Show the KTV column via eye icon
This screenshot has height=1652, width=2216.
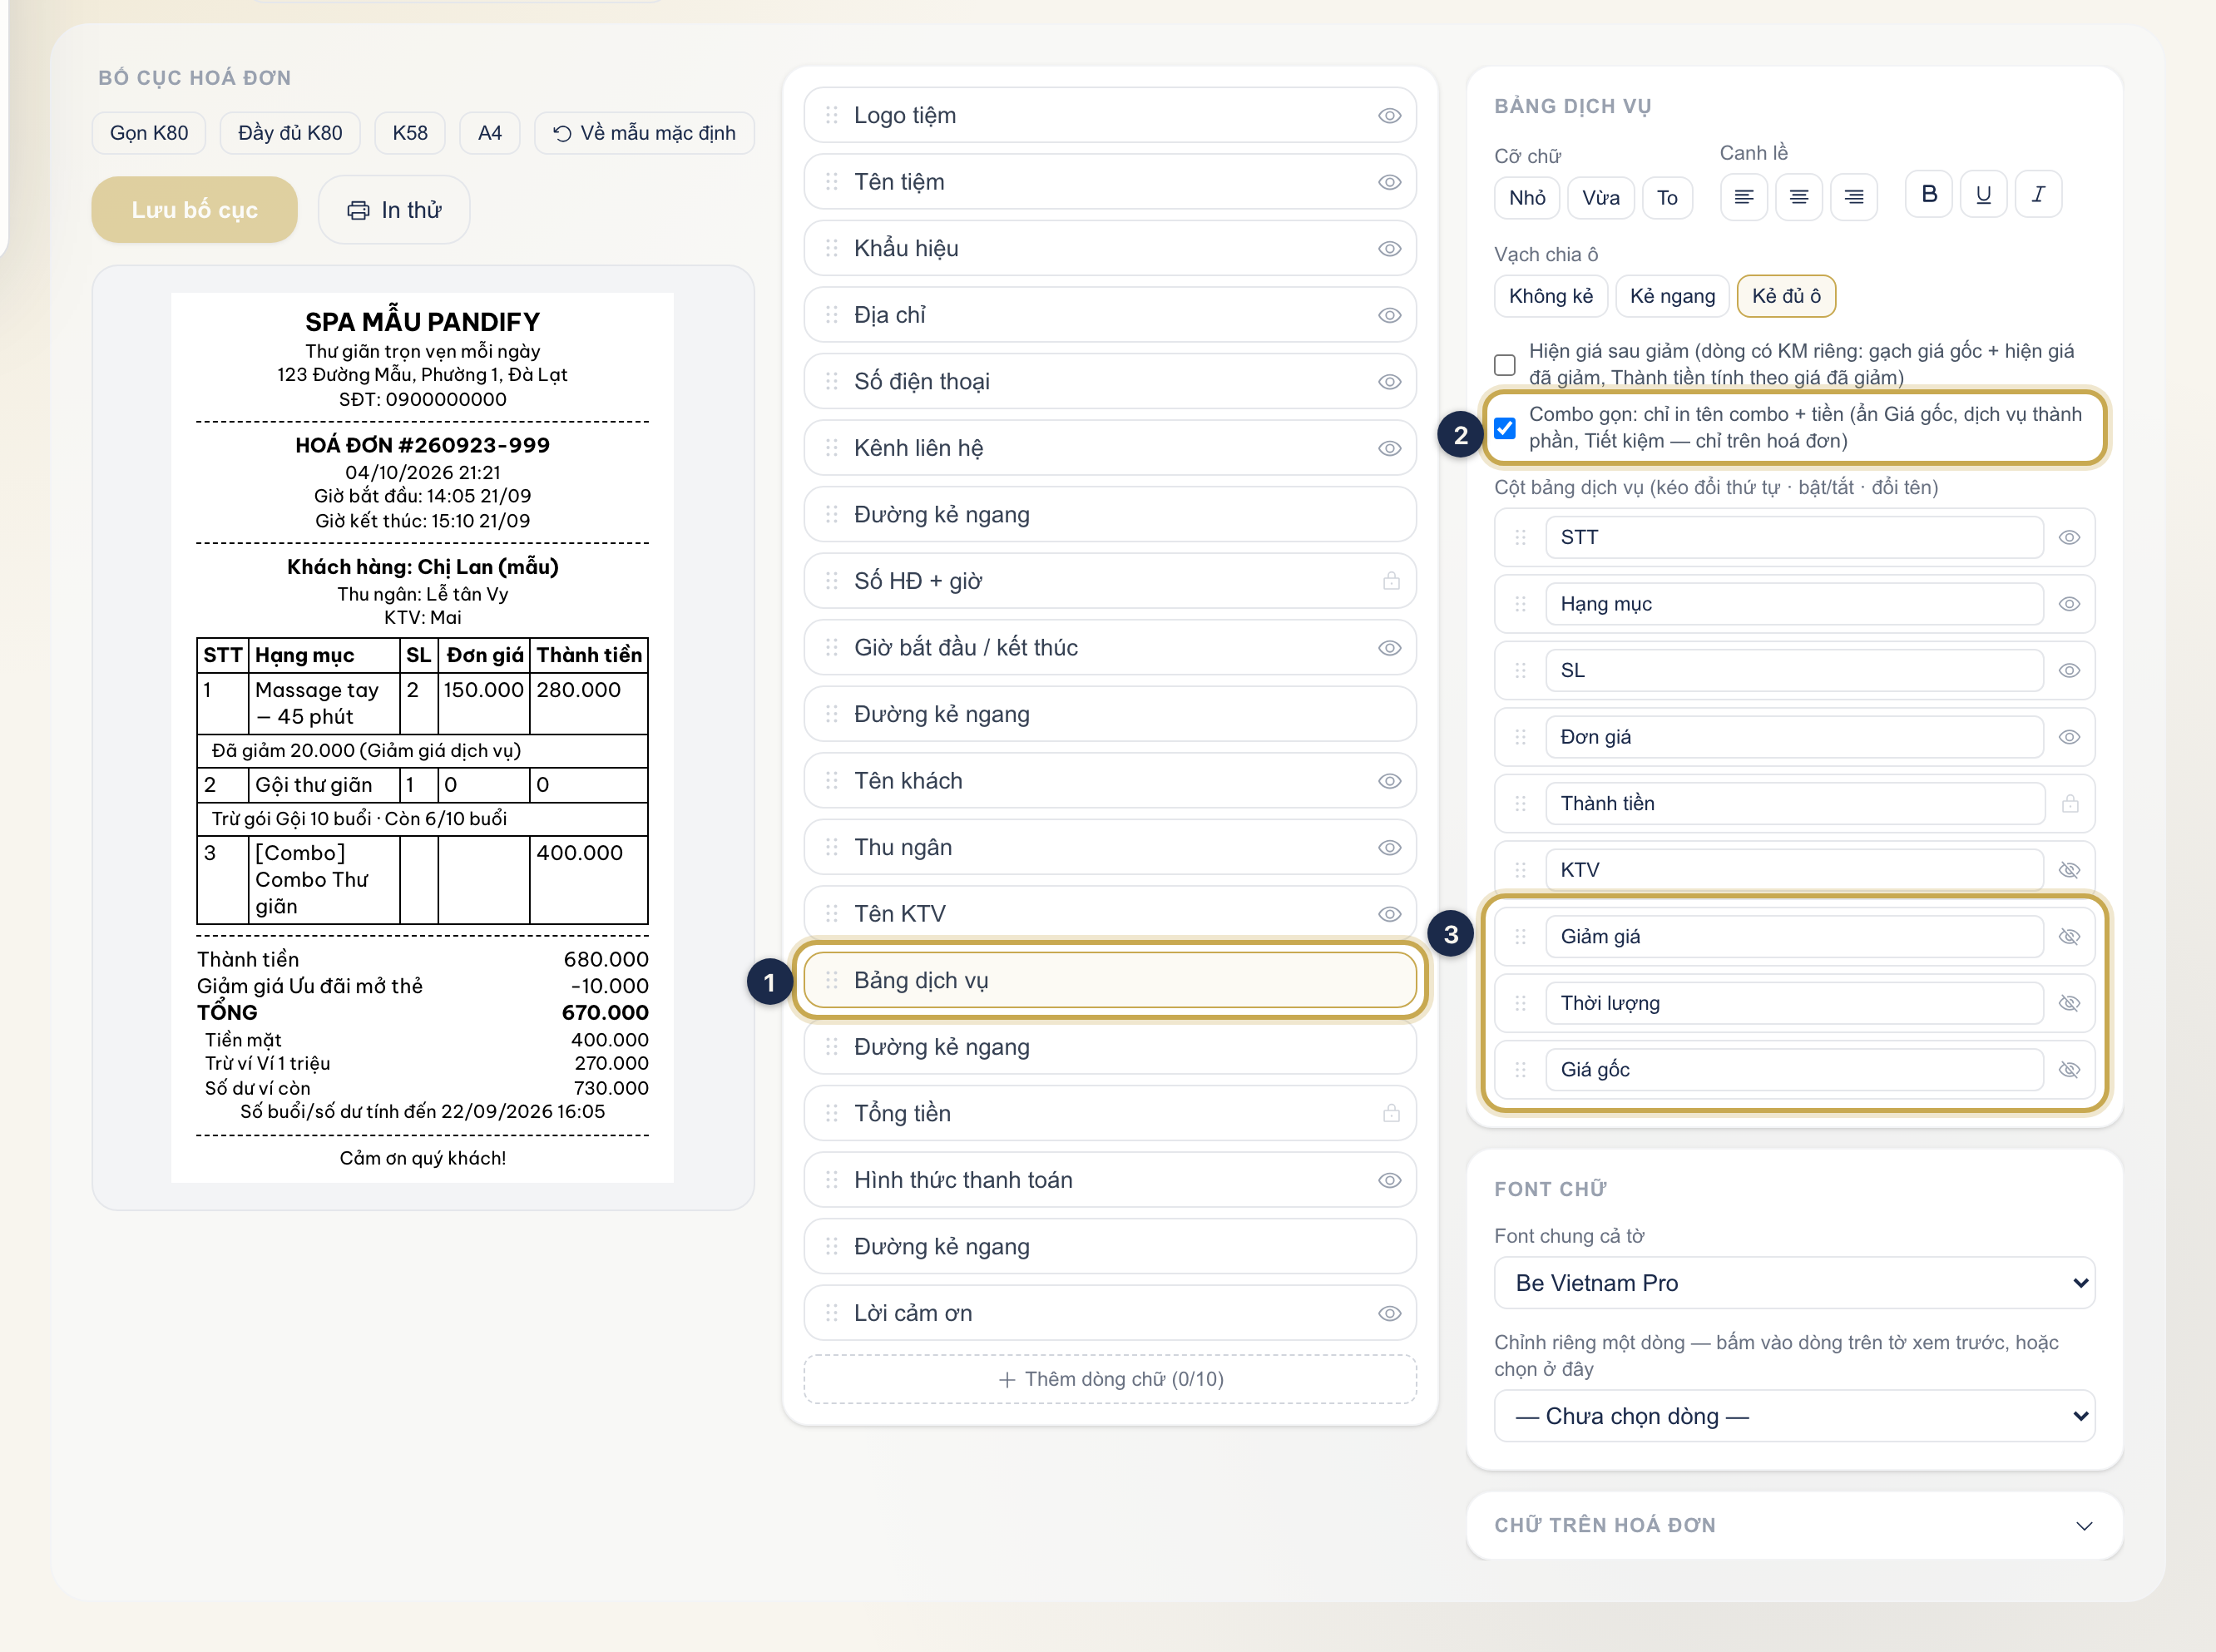(x=2069, y=870)
